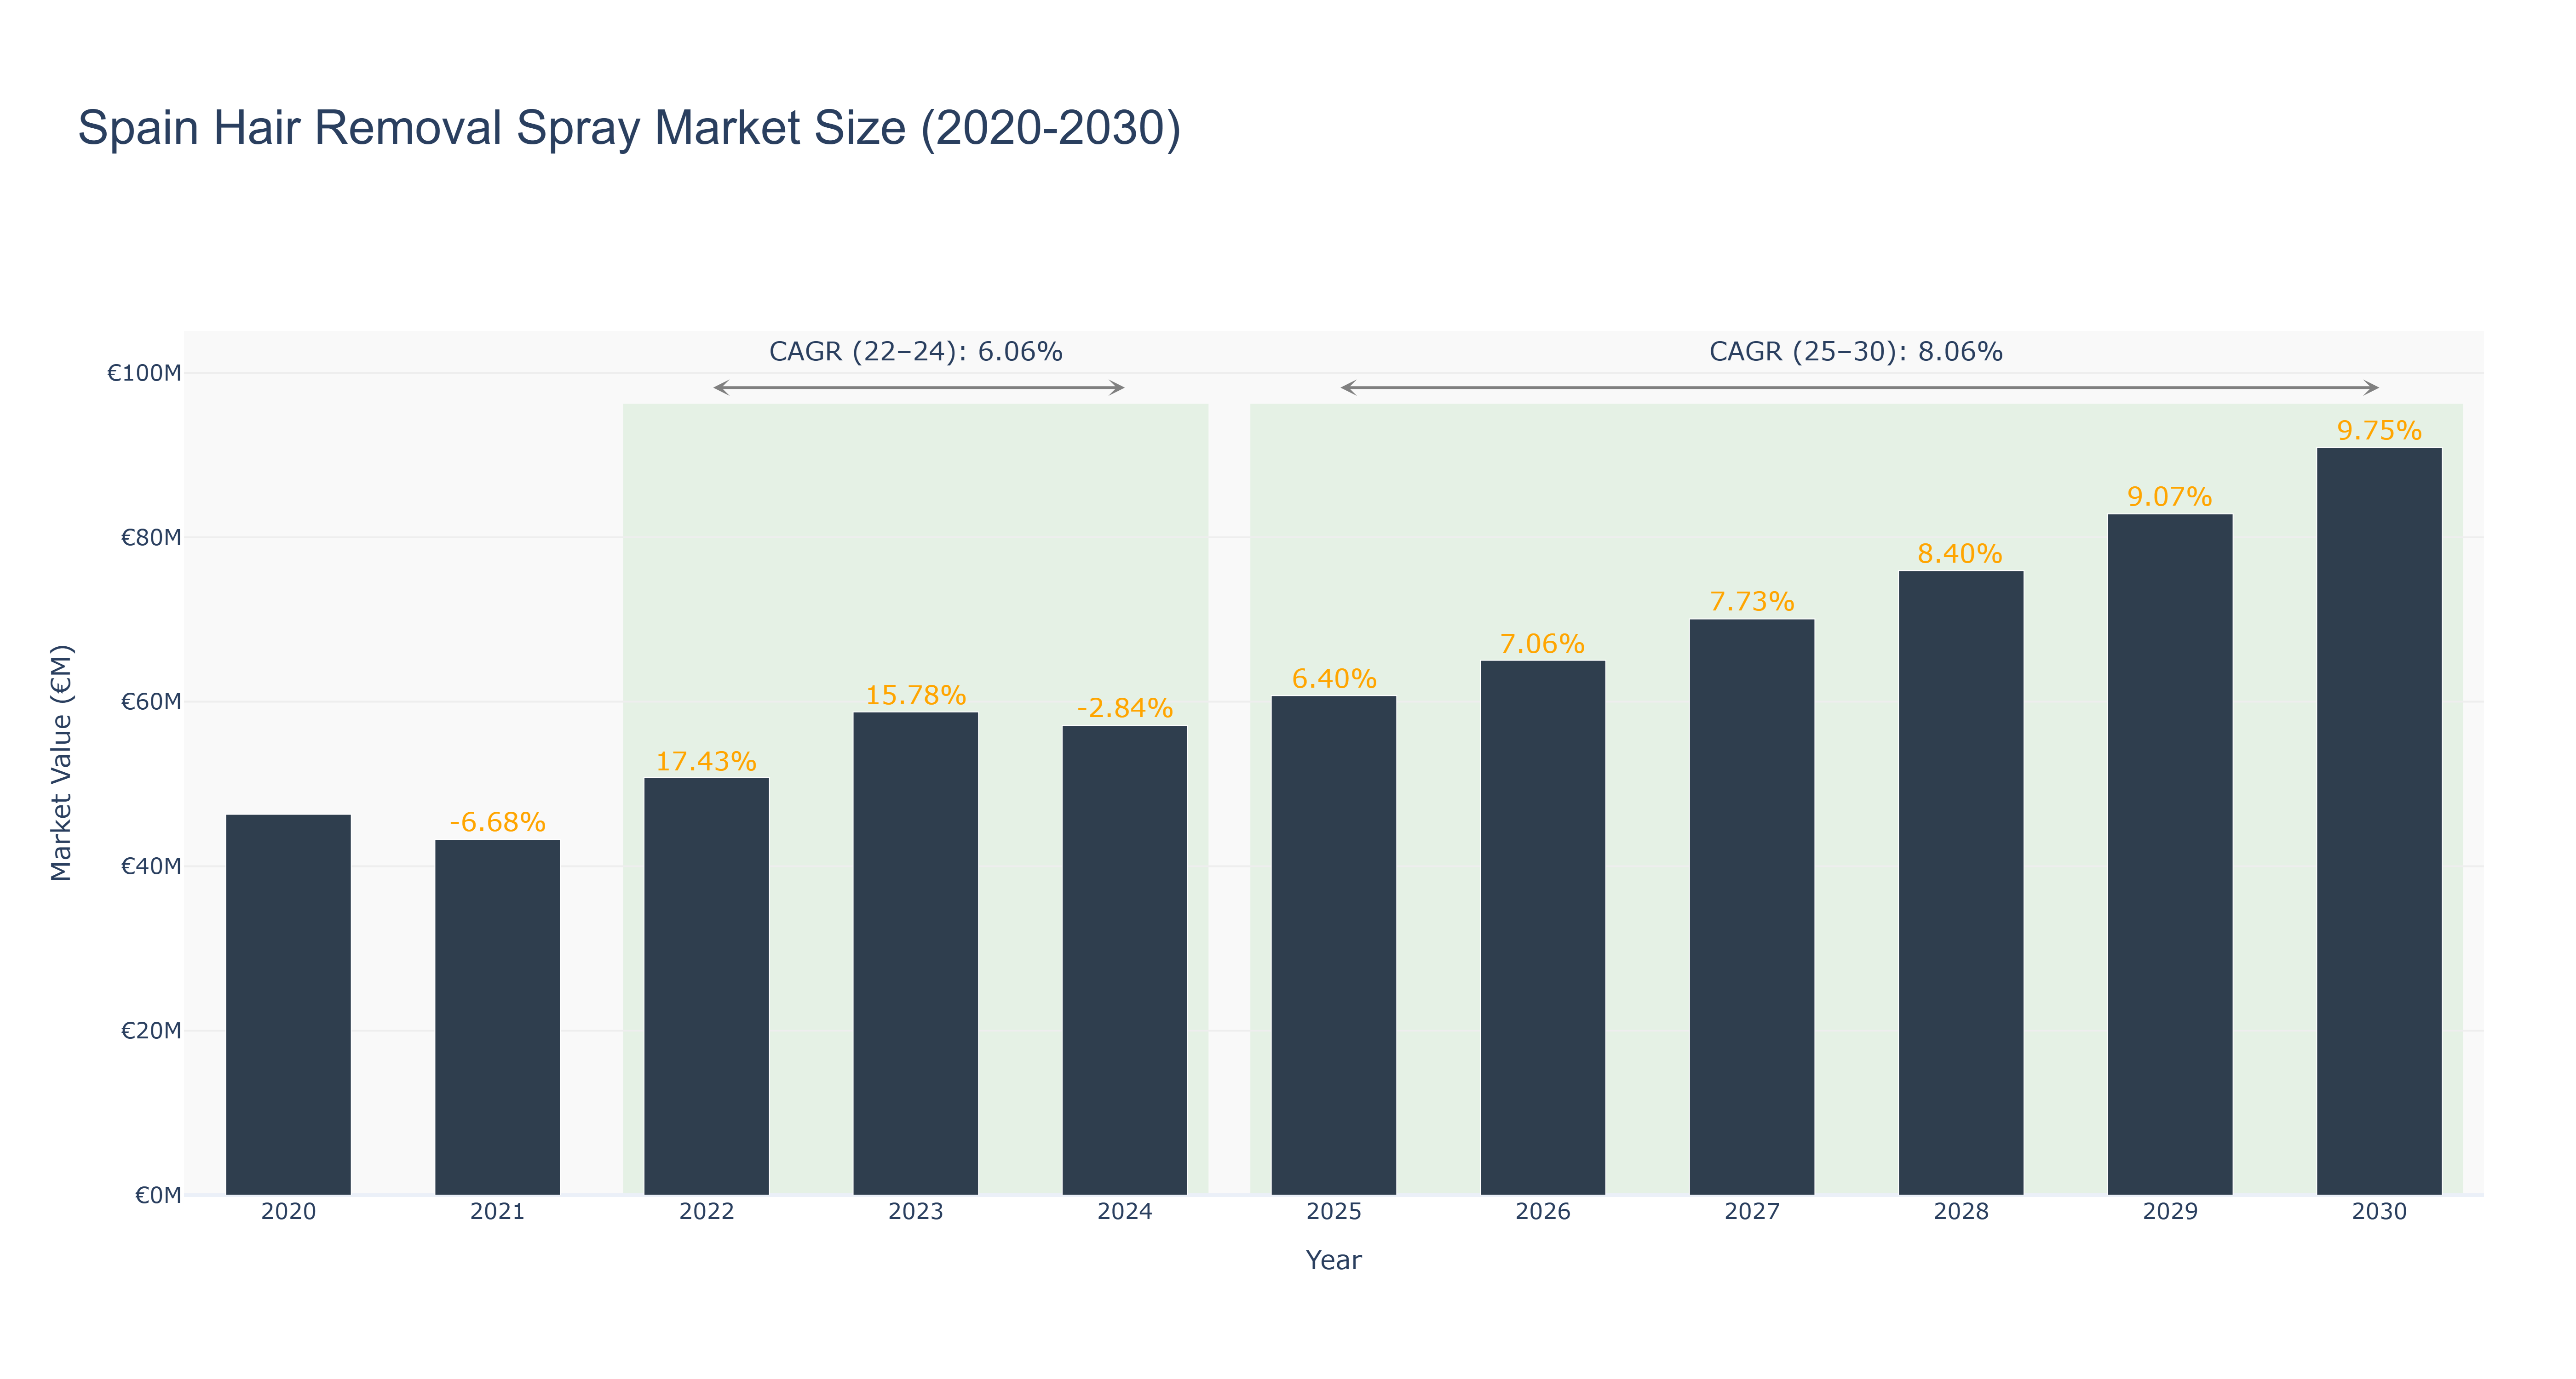
Task: Click the 7.73% growth label
Action: tap(1751, 603)
